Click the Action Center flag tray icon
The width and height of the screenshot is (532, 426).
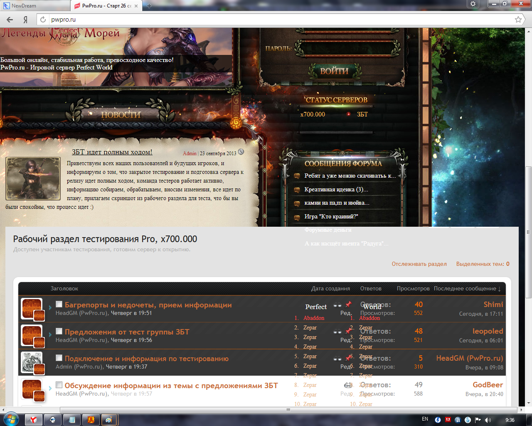[x=478, y=420]
